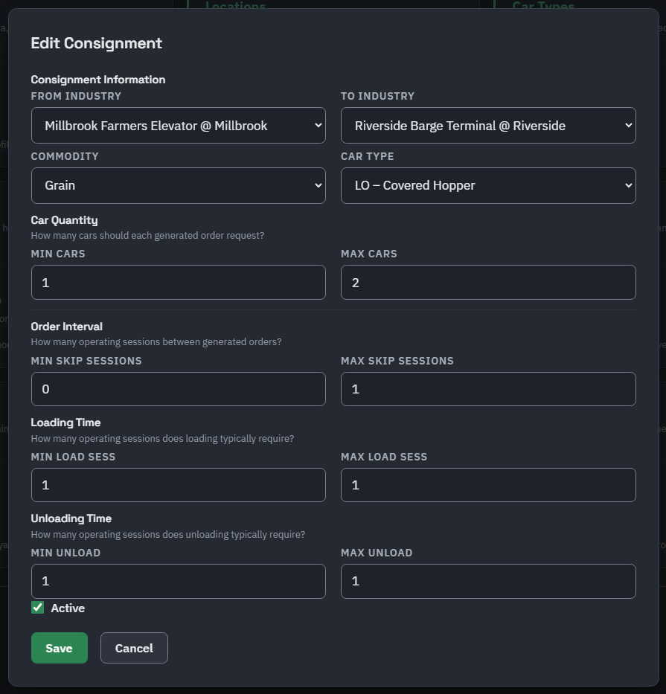Toggle the Active checkbox
Screen dimensions: 666x694
[x=38, y=608]
